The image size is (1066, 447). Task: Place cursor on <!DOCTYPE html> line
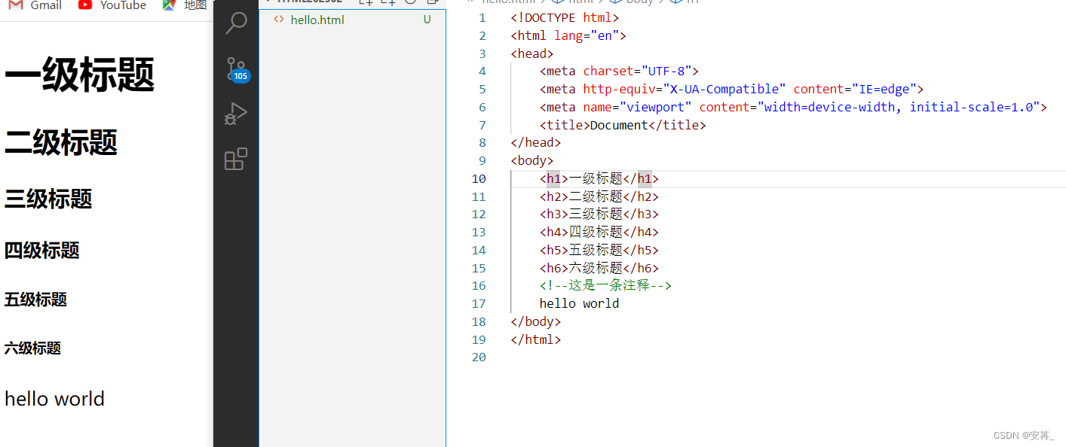tap(565, 17)
